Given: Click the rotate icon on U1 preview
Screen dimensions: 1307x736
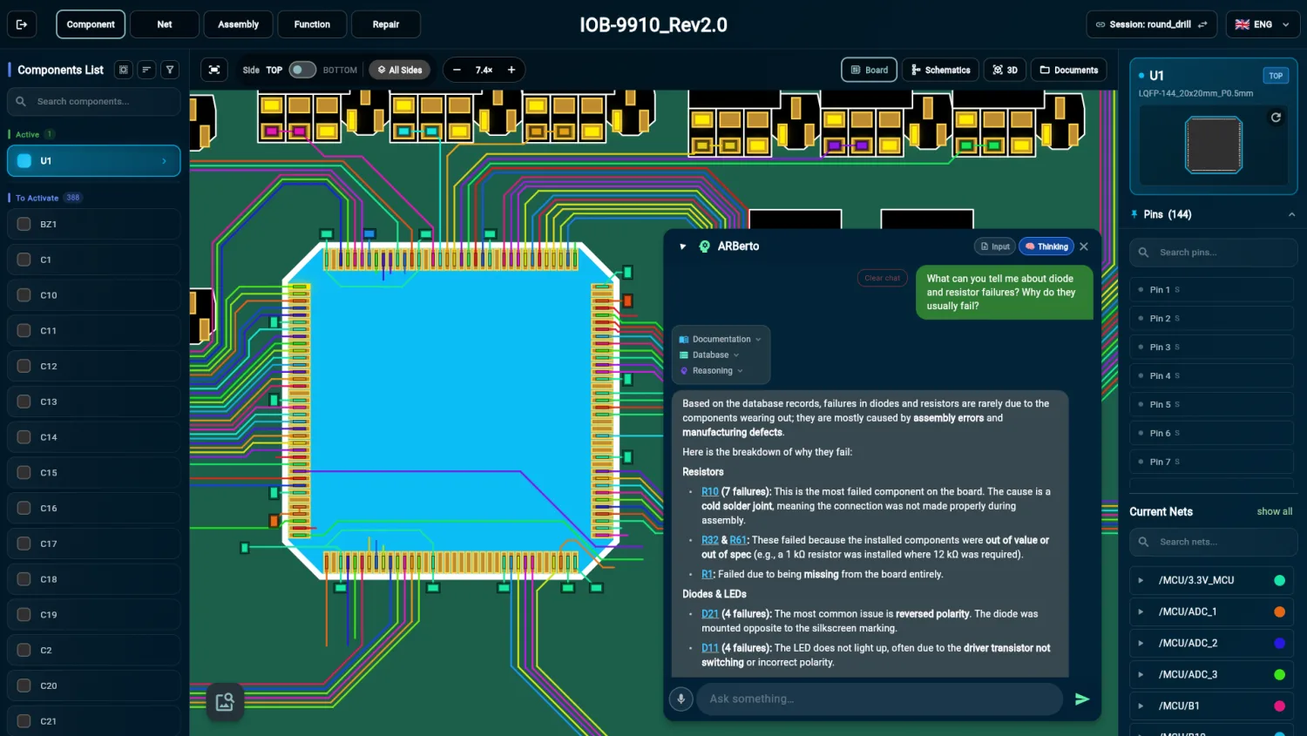Looking at the screenshot, I should 1276,118.
